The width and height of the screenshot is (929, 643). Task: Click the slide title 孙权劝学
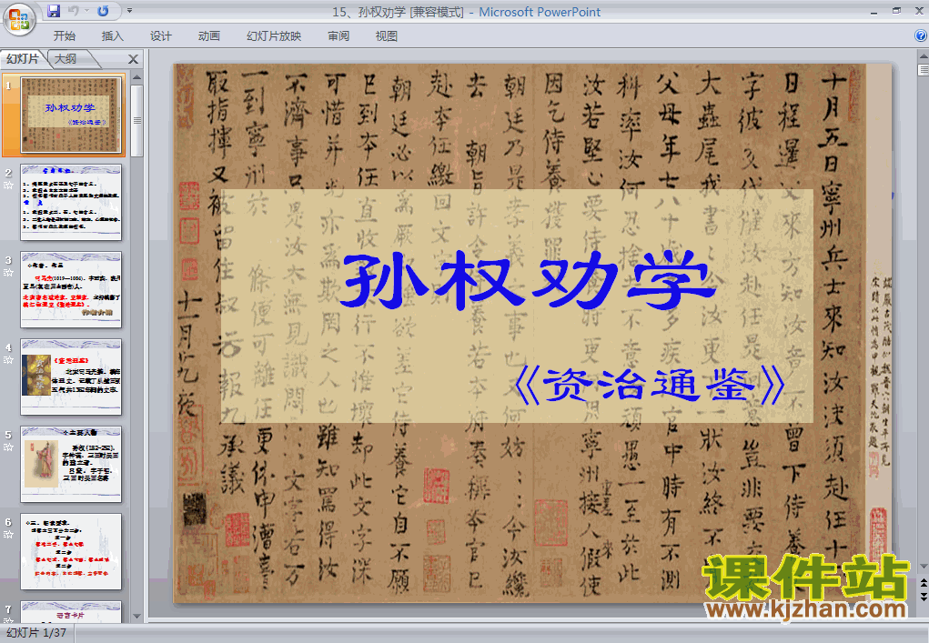tap(529, 281)
